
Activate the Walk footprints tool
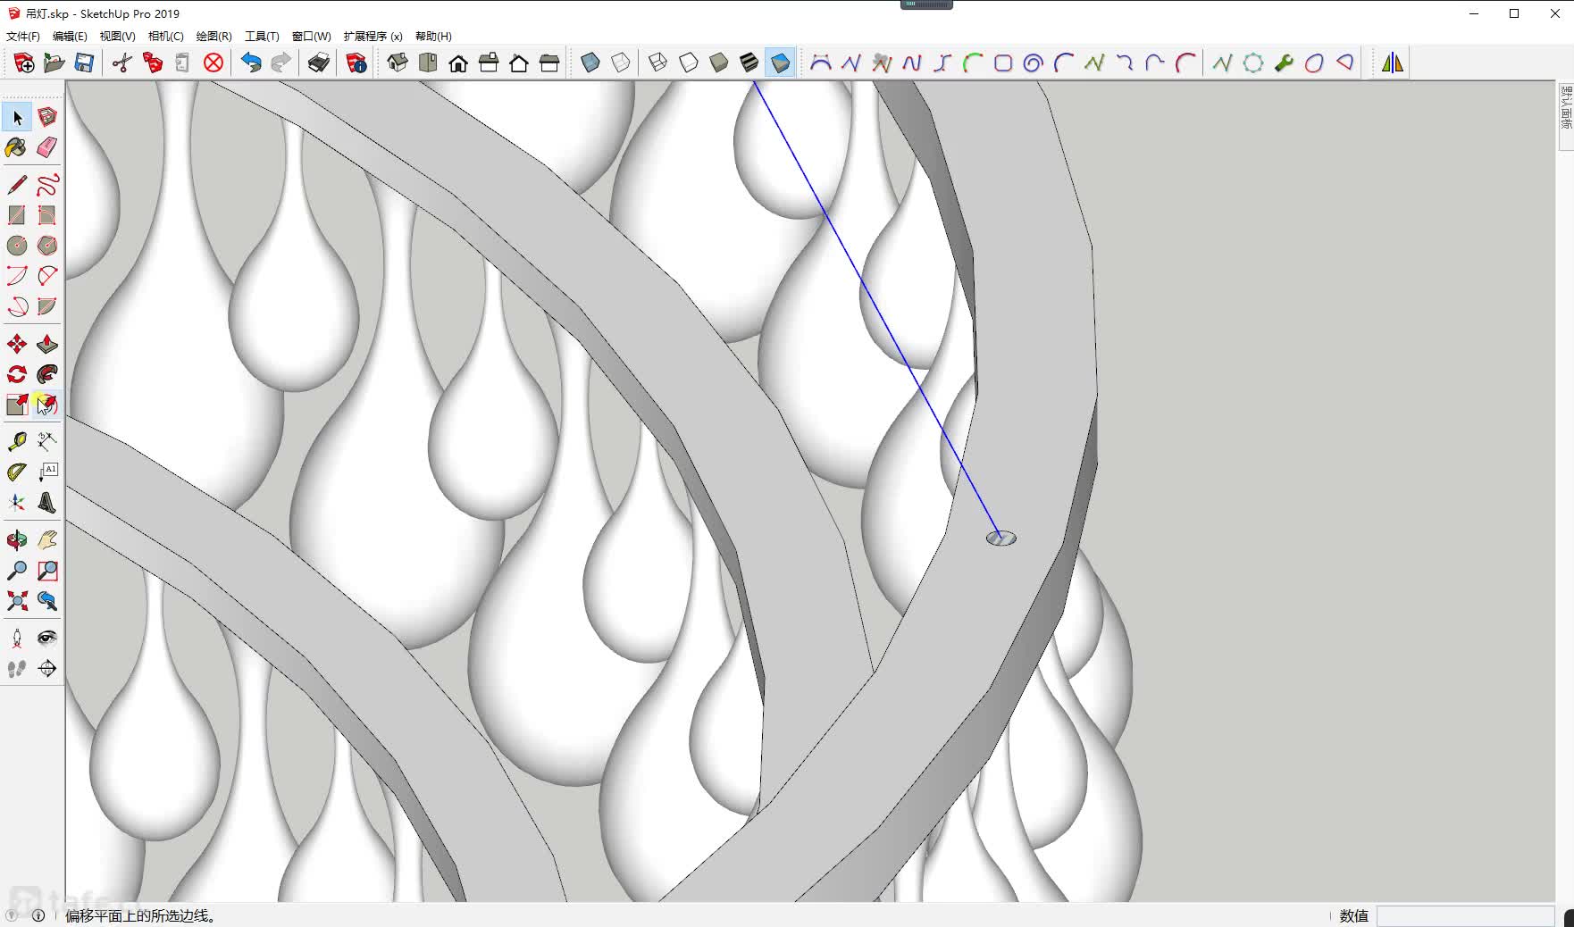pos(17,669)
